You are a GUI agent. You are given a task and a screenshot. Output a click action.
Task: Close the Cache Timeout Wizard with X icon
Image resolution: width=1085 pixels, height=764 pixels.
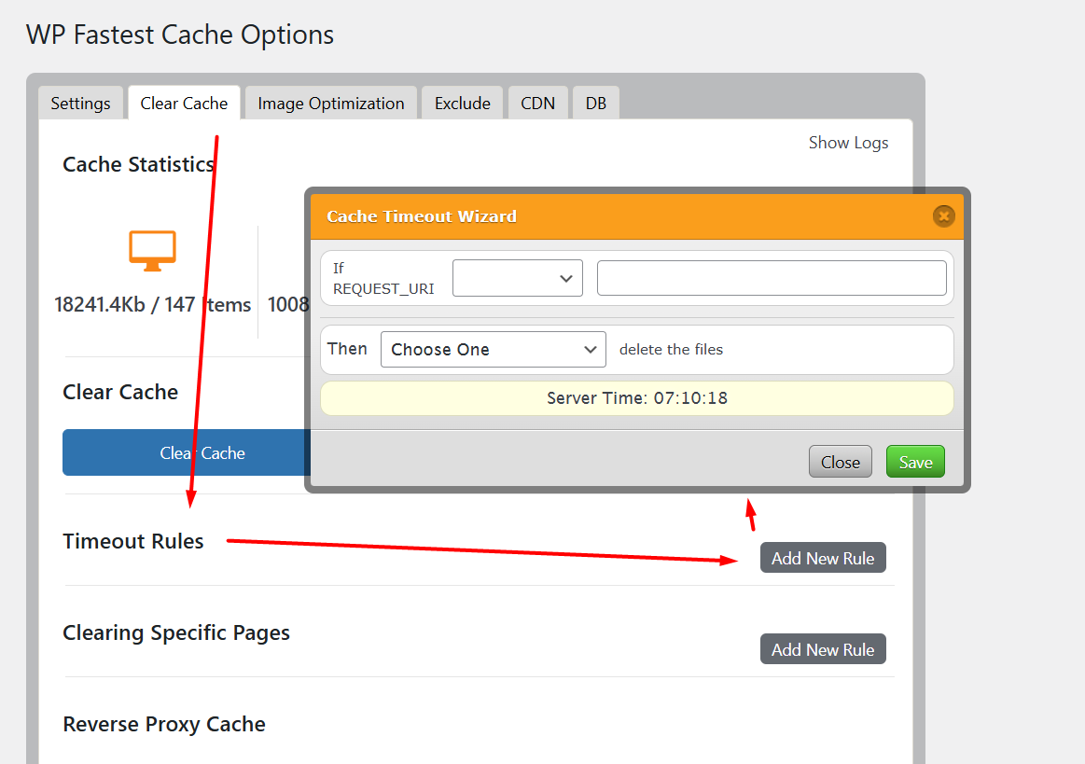943,215
